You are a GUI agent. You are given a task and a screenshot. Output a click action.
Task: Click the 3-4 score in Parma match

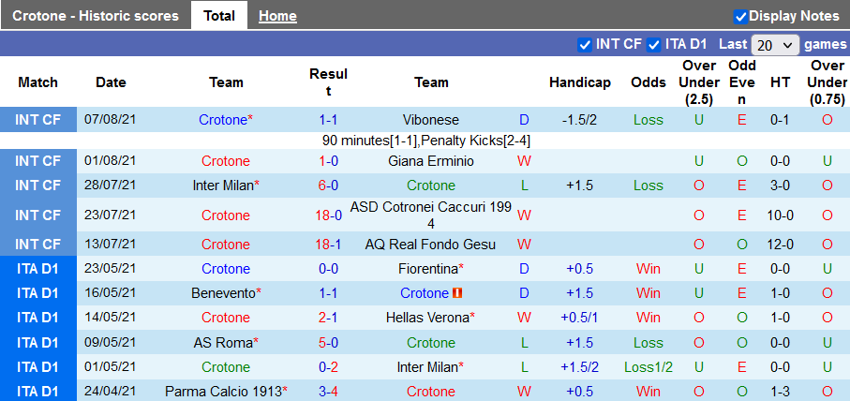328,391
